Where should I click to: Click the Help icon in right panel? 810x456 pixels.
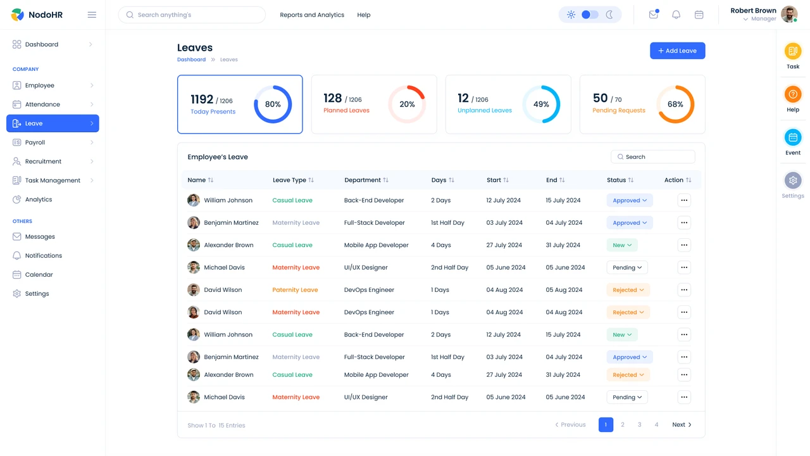(x=793, y=94)
